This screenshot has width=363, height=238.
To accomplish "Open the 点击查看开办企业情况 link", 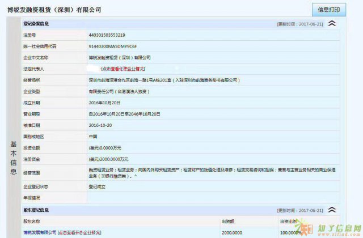I will [x=79, y=232].
